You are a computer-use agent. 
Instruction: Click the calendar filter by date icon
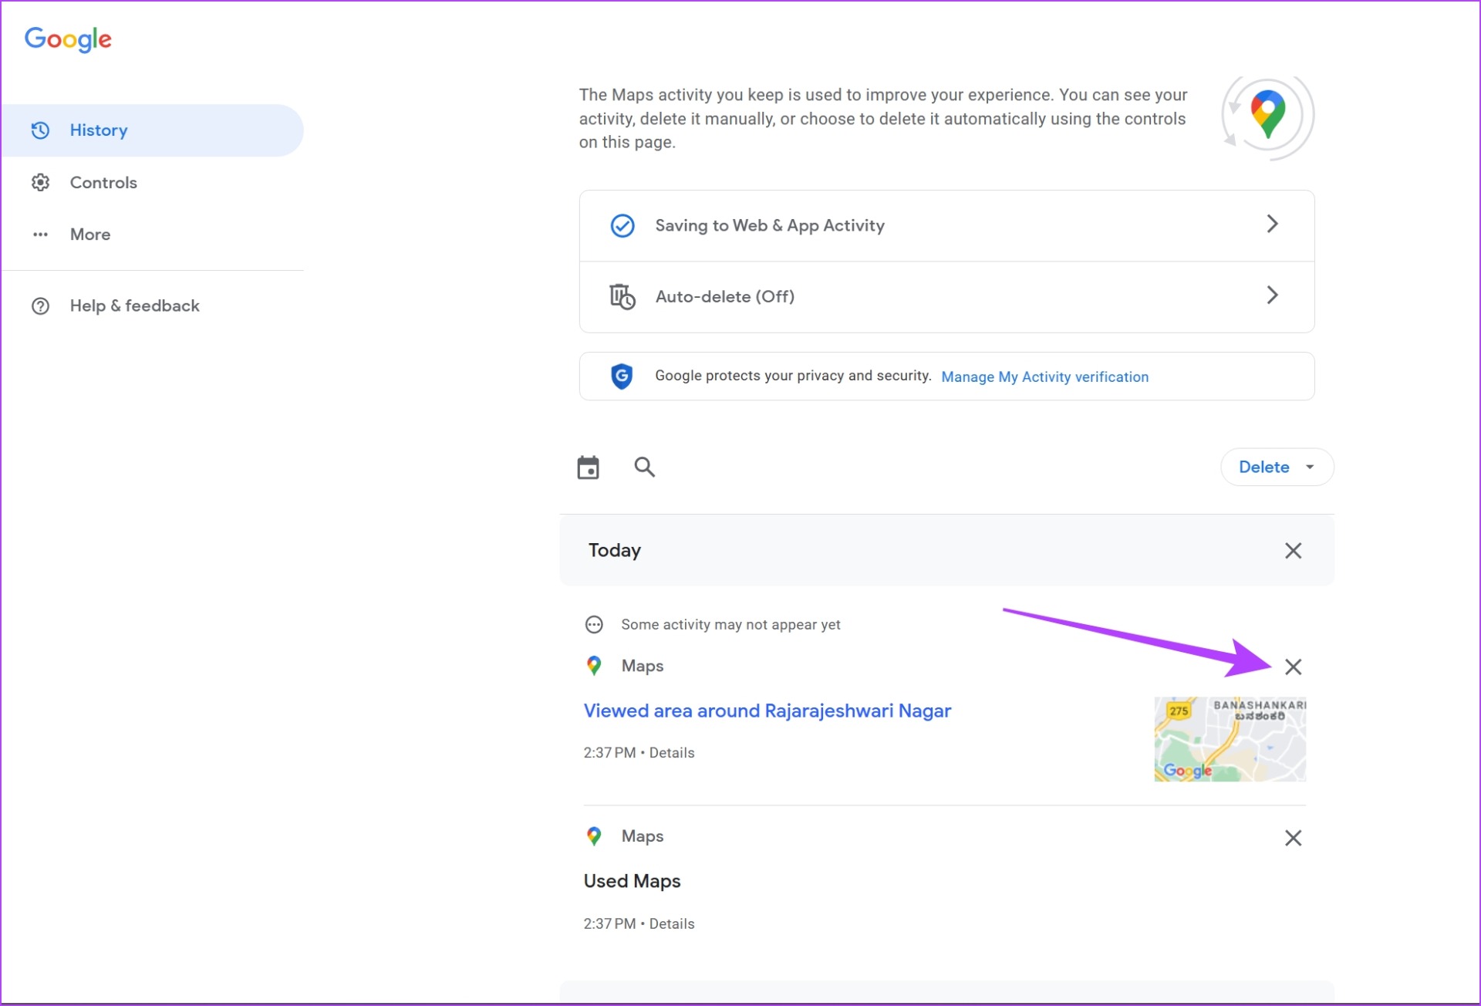(588, 468)
